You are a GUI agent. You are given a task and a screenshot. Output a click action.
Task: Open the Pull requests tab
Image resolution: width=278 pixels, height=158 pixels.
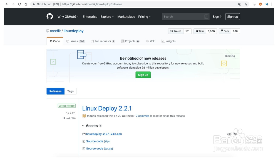[103, 41]
